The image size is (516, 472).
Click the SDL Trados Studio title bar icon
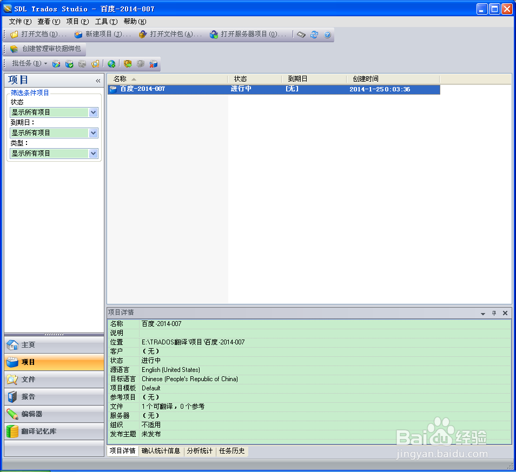pyautogui.click(x=7, y=9)
